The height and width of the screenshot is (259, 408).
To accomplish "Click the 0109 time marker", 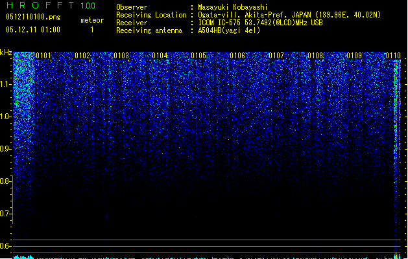I will pyautogui.click(x=354, y=56).
